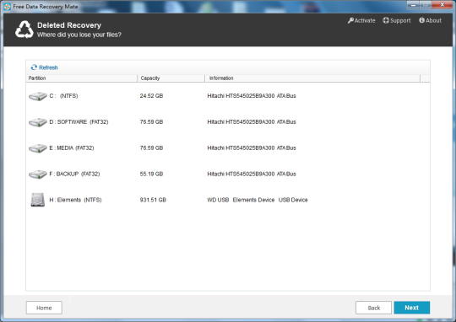
Task: Select the C: drive icon
Action: point(38,96)
